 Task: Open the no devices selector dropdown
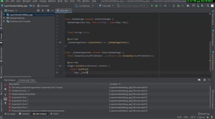point(84,6)
